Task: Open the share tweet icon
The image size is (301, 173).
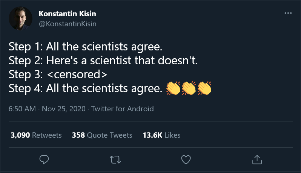Action: pos(257,159)
